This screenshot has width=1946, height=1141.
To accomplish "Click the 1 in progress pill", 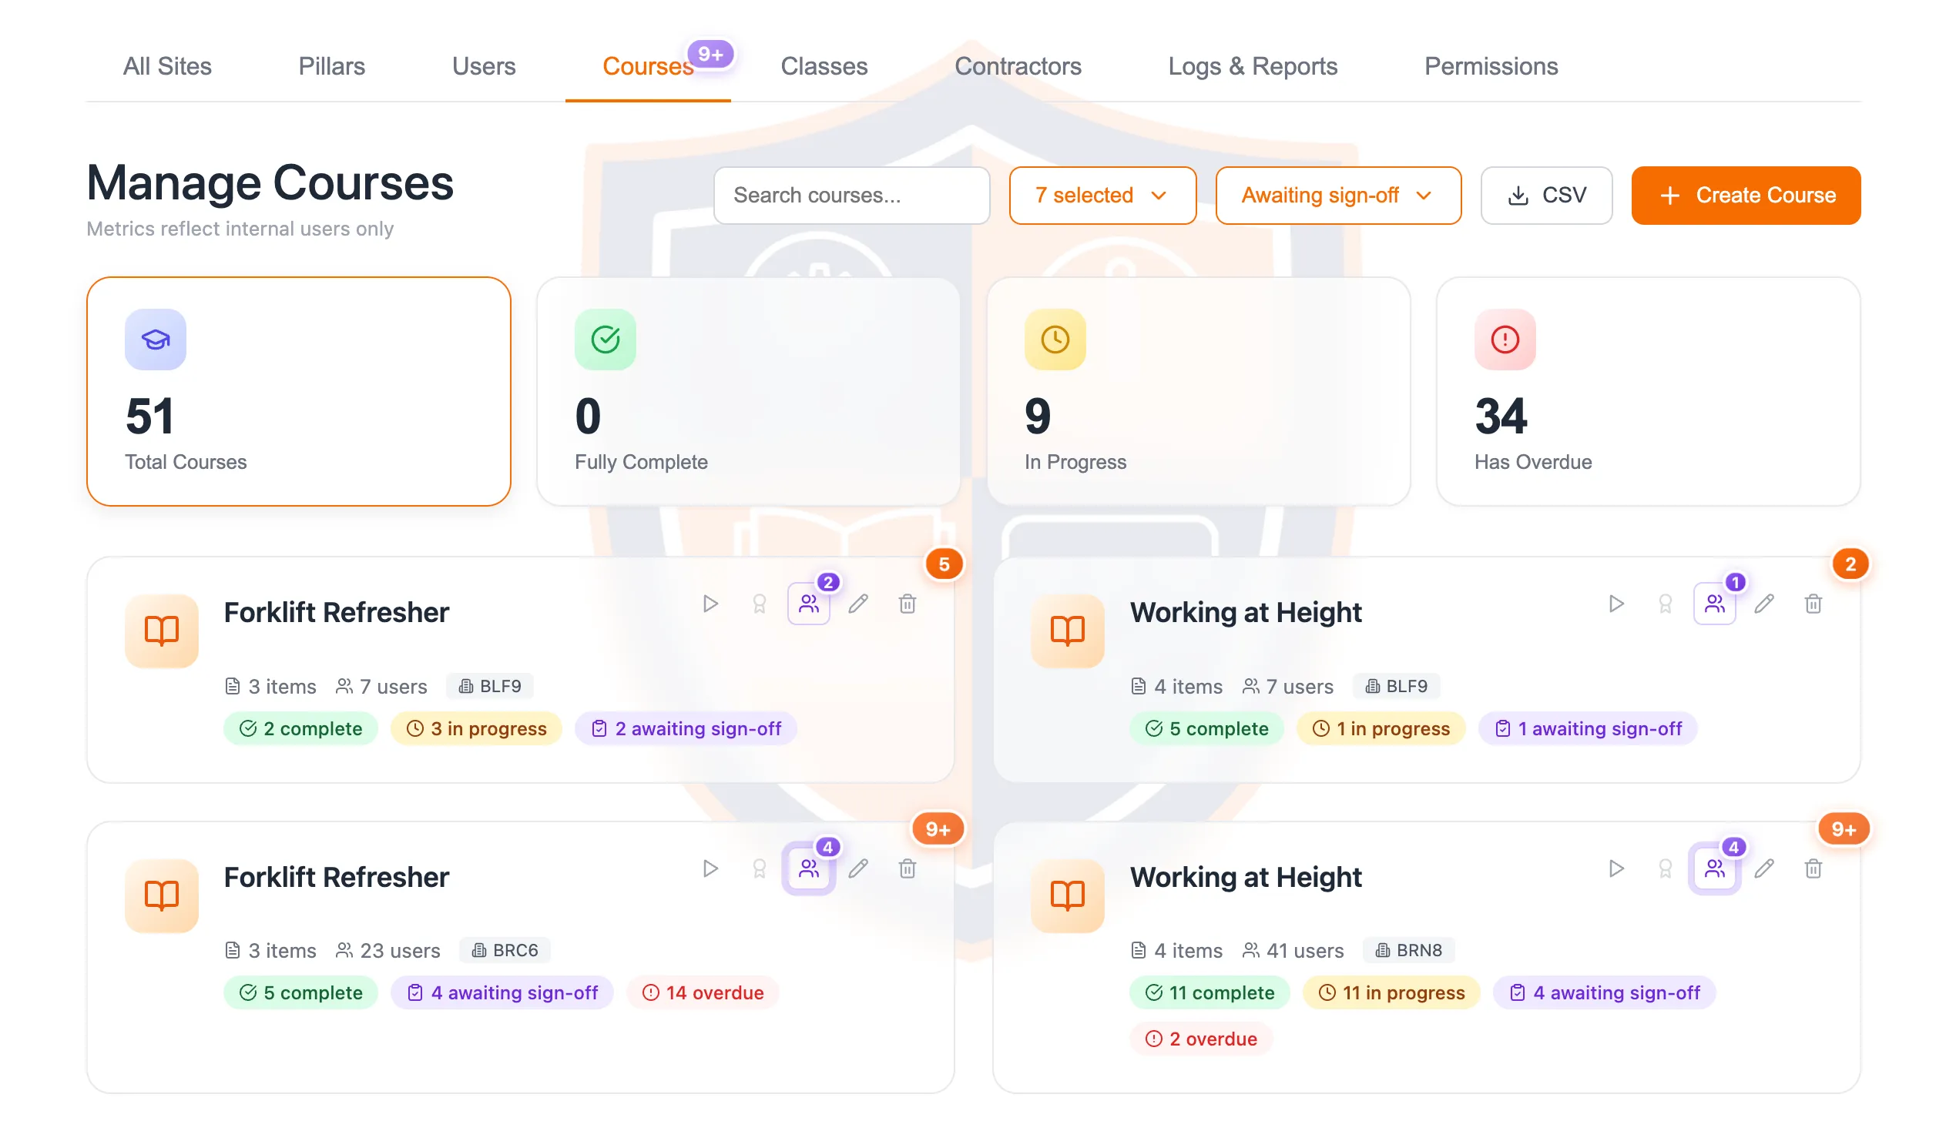I will (1381, 729).
